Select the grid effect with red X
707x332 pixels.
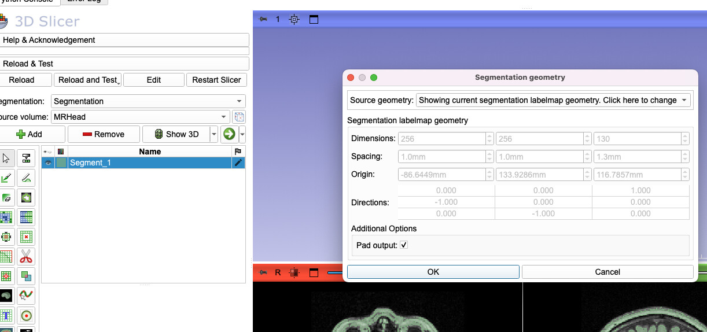click(x=26, y=237)
